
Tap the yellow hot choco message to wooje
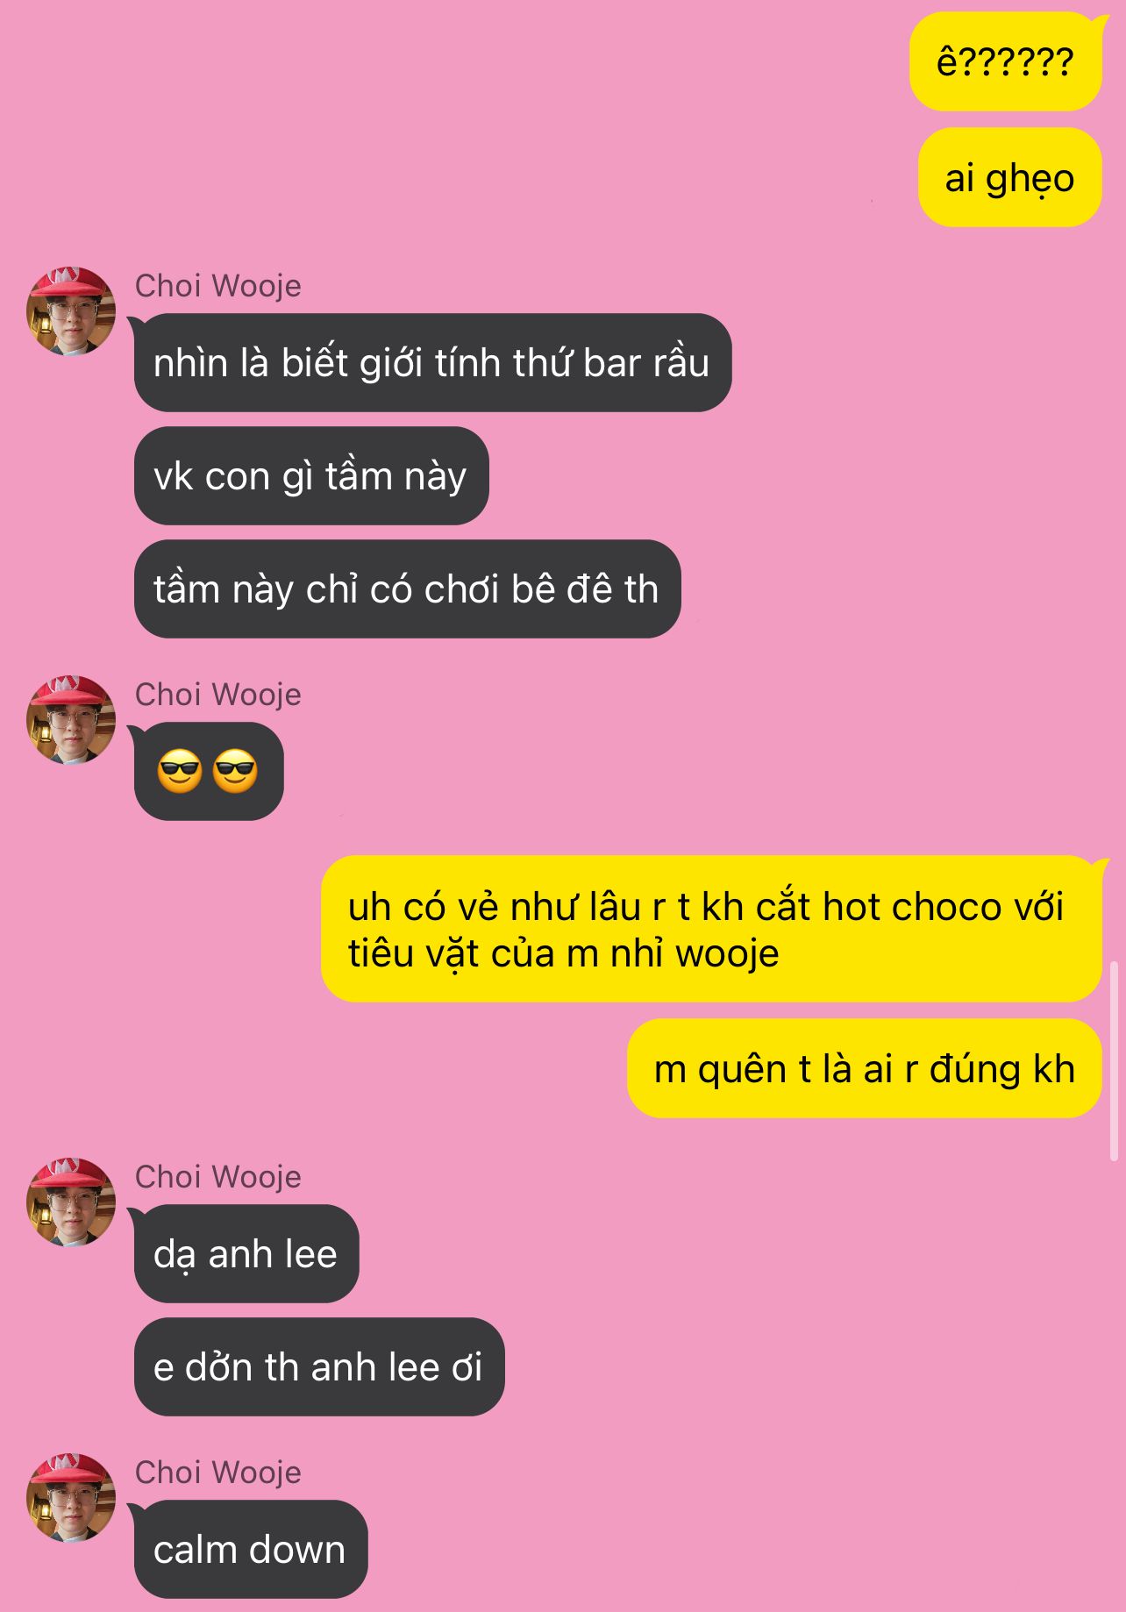[x=711, y=930]
